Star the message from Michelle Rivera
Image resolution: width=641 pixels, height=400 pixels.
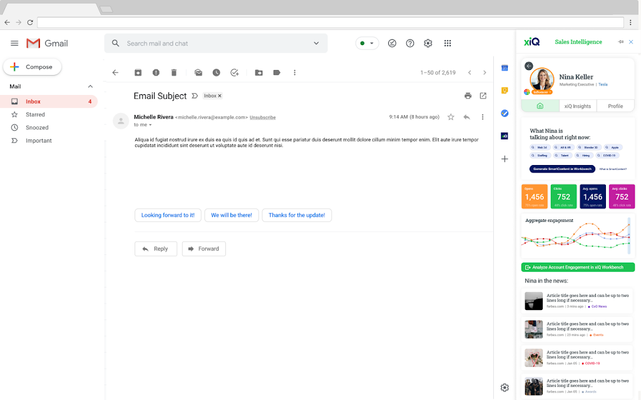click(x=451, y=117)
